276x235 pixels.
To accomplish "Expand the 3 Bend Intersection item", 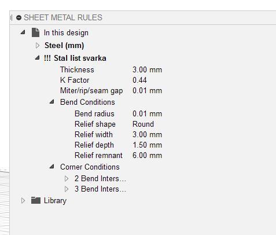I will coord(67,189).
